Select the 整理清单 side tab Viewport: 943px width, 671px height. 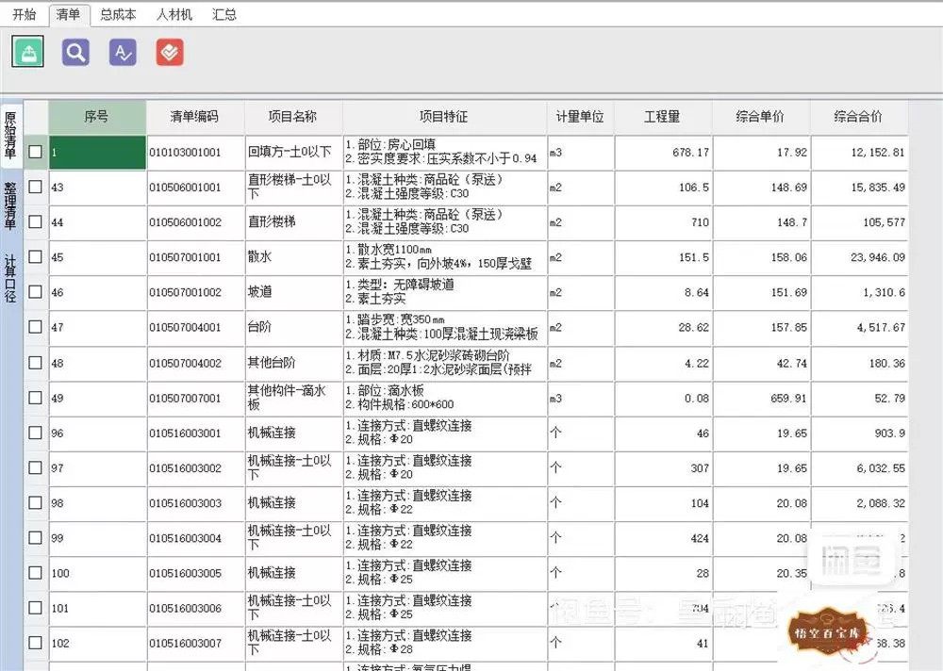click(10, 206)
